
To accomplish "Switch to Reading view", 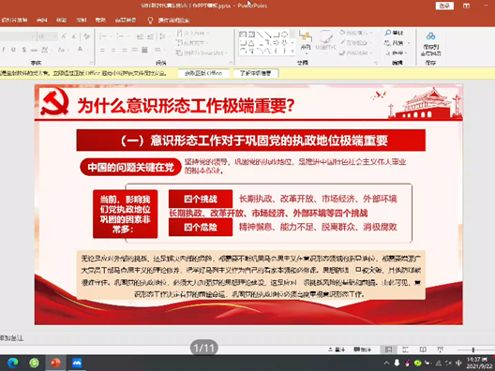I will (x=423, y=349).
